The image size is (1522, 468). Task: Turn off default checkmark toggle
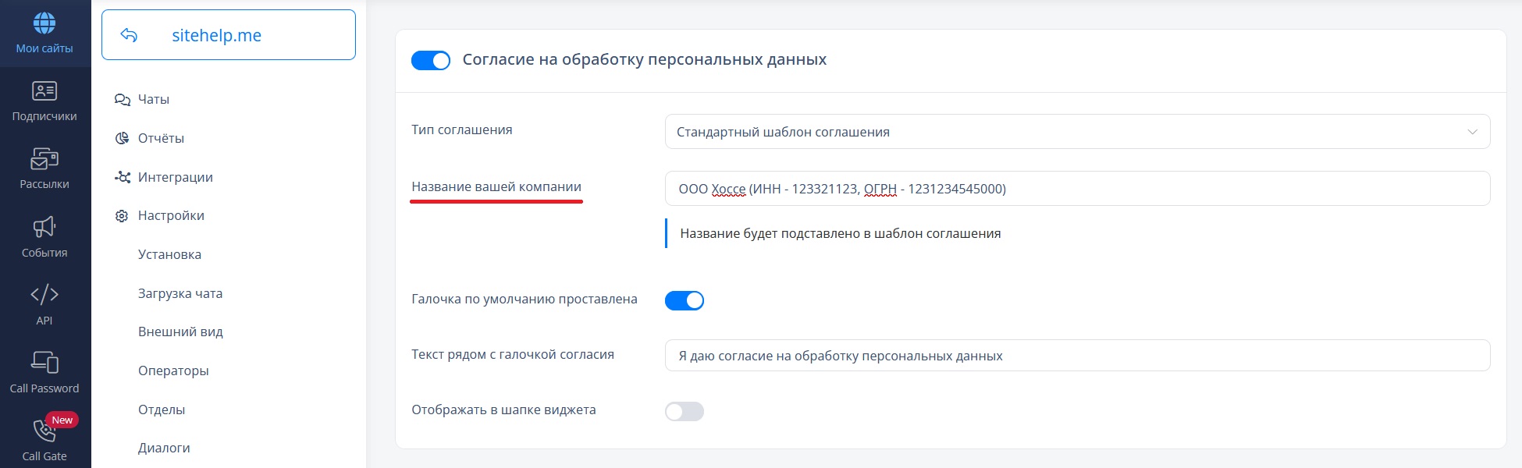point(685,300)
